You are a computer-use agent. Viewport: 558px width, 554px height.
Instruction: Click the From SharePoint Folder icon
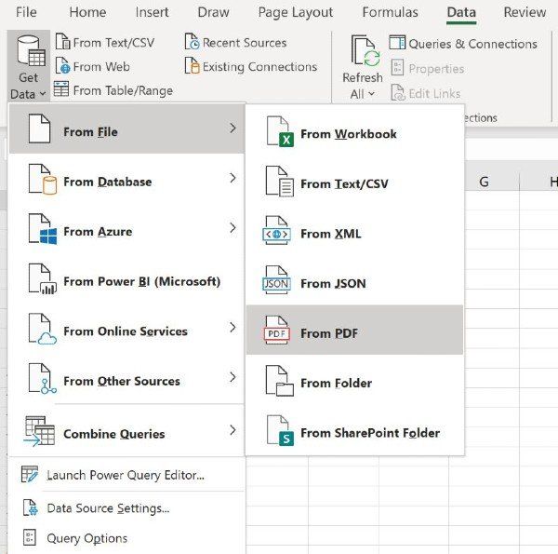pos(278,432)
